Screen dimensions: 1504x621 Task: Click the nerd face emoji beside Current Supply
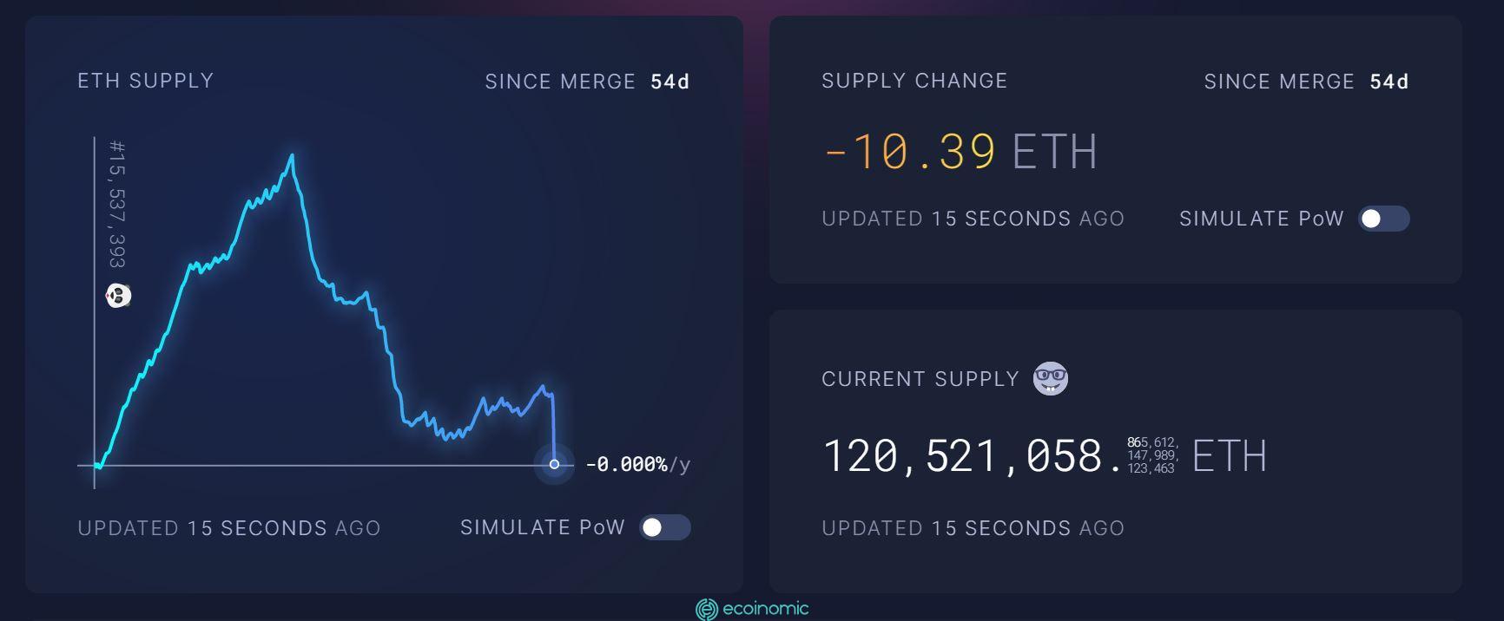click(x=1051, y=379)
